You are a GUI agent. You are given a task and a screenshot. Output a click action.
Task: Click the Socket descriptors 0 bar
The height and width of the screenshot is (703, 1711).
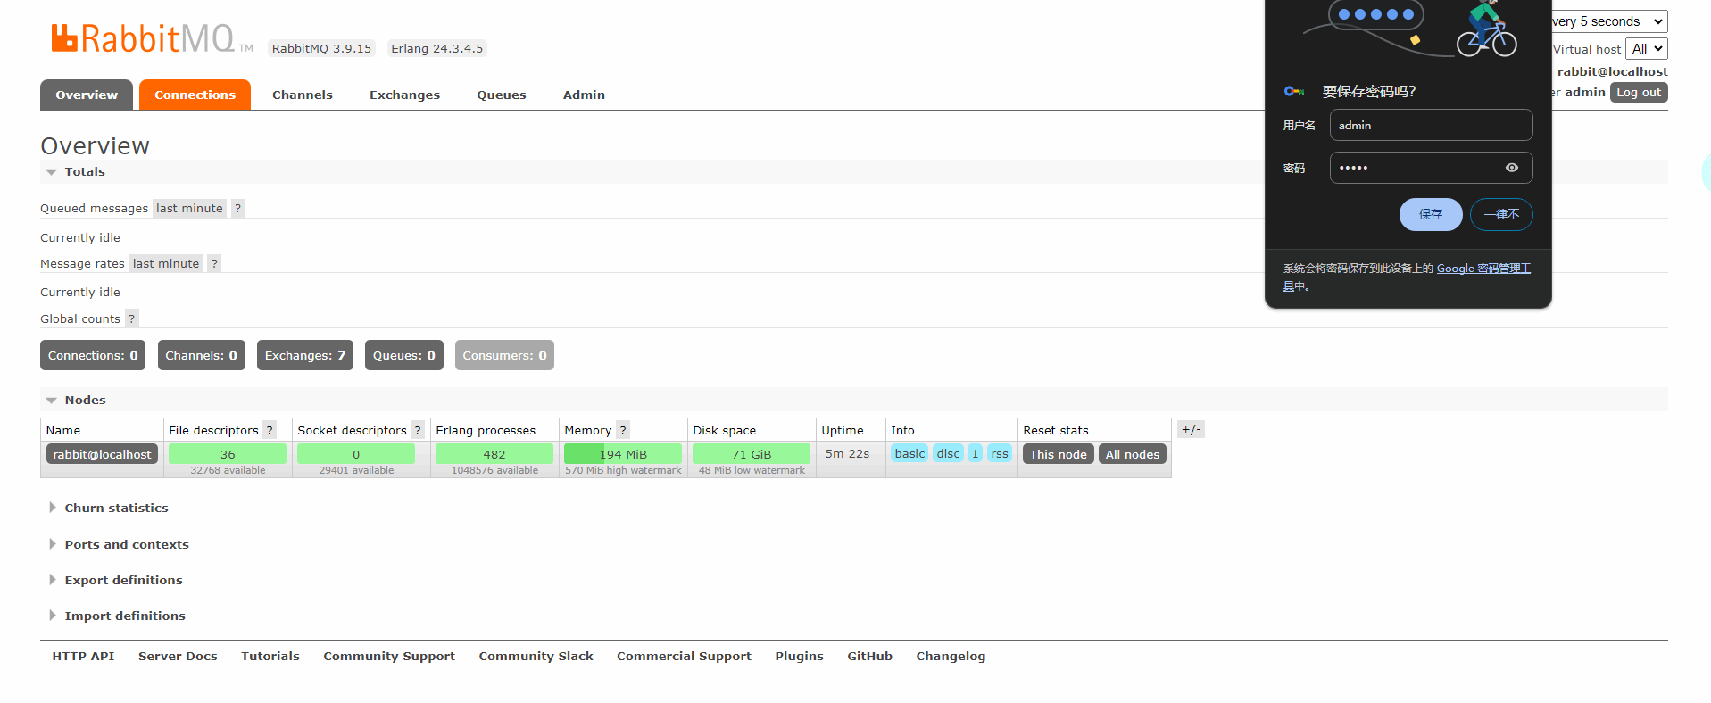pos(356,454)
